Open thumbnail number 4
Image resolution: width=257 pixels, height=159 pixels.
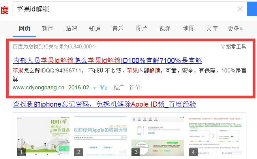[215, 136]
